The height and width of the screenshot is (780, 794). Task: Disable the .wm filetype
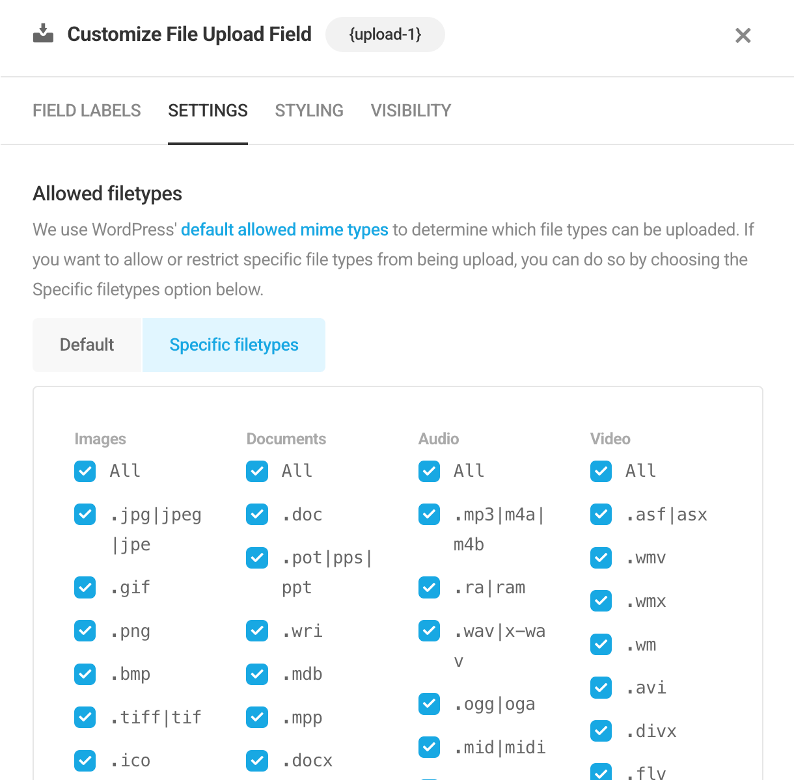[601, 645]
